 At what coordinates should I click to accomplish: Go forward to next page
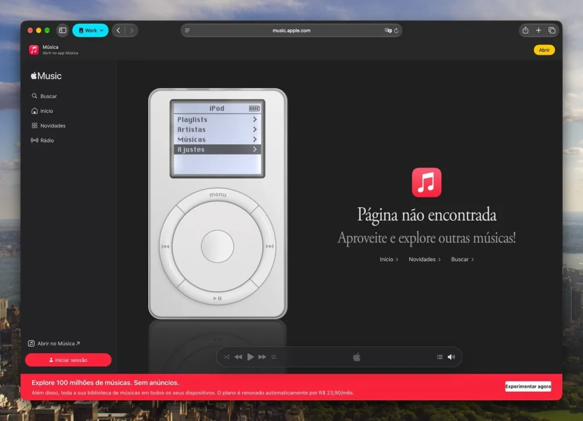pyautogui.click(x=132, y=30)
